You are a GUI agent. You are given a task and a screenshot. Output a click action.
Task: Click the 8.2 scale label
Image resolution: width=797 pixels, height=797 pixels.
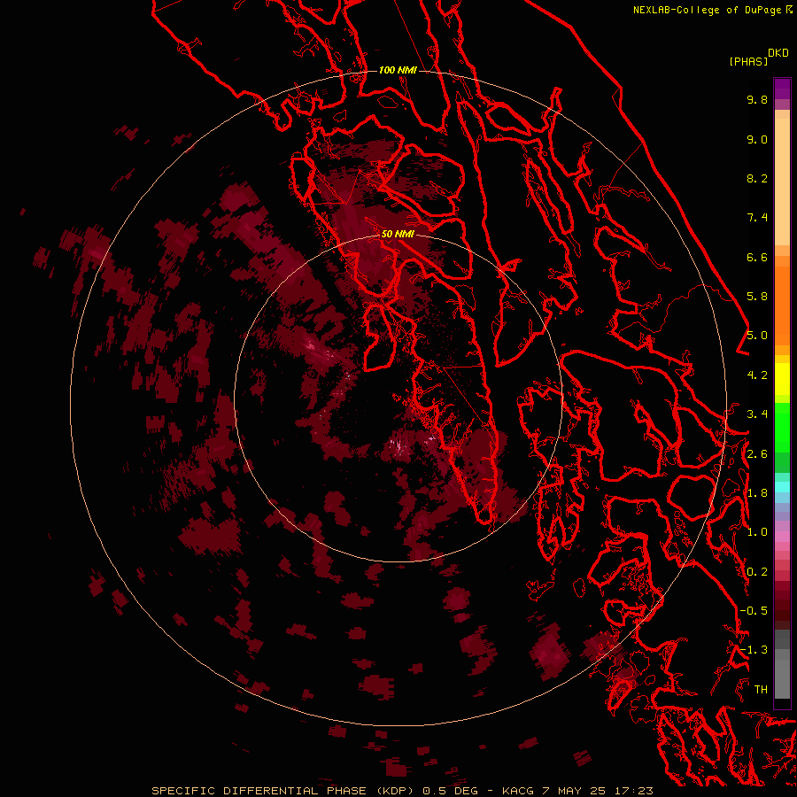[757, 178]
